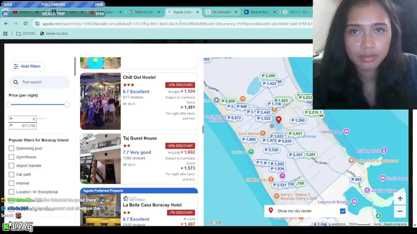
Task: Uncheck Show me city center
Action: pyautogui.click(x=343, y=211)
